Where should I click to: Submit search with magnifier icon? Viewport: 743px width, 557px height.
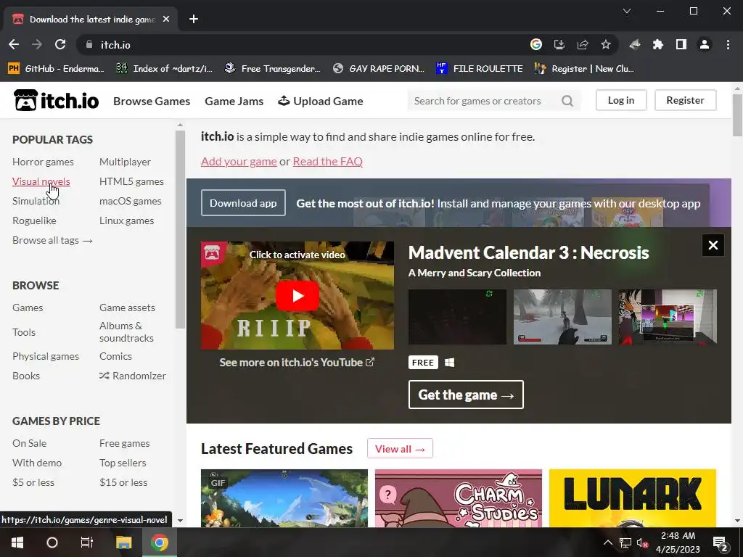click(x=567, y=101)
